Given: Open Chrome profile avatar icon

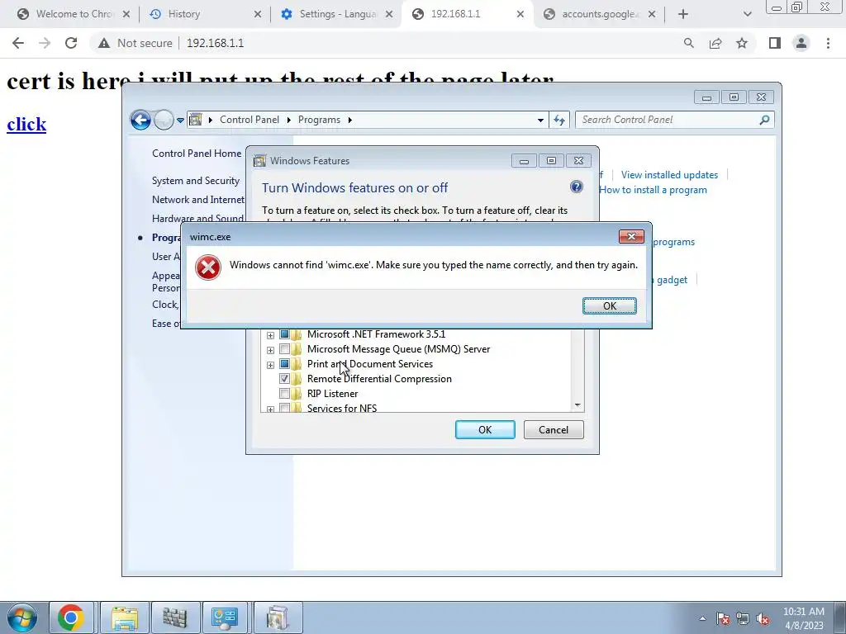Looking at the screenshot, I should tap(801, 43).
